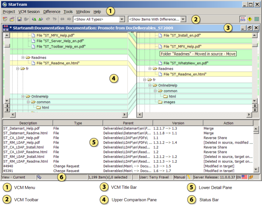Open the Show All Types dropdown
The height and width of the screenshot is (205, 262).
[121, 19]
